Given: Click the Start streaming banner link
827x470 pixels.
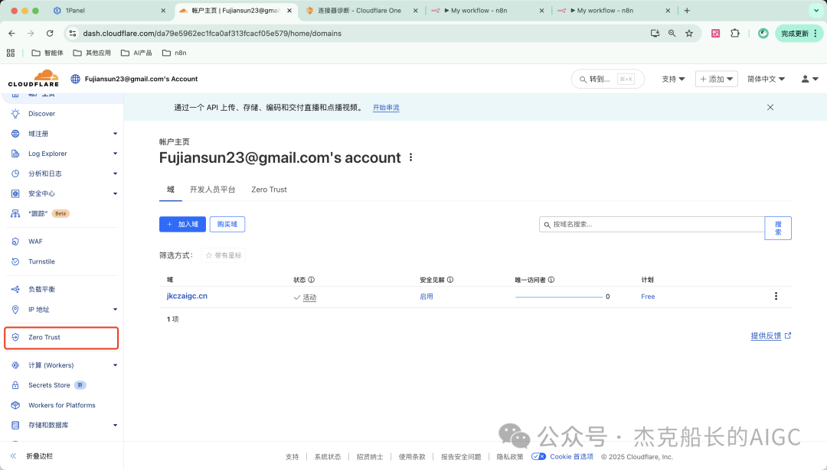Looking at the screenshot, I should pyautogui.click(x=386, y=107).
